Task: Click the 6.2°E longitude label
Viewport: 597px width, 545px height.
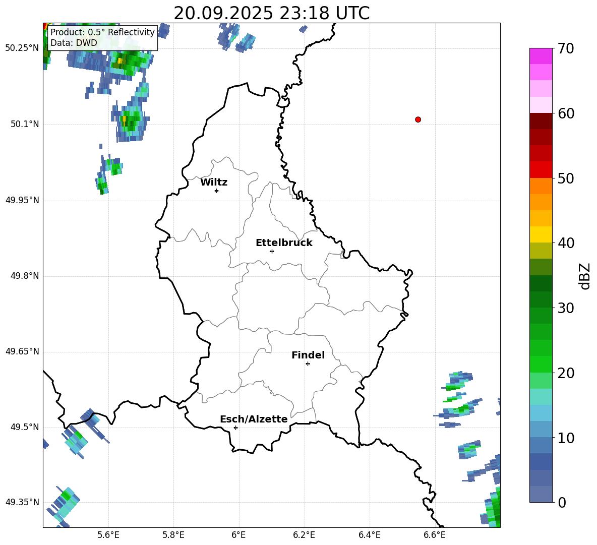Action: click(304, 535)
